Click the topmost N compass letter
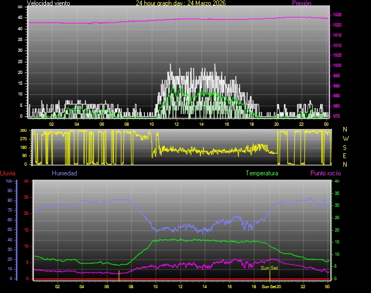 [x=346, y=130]
